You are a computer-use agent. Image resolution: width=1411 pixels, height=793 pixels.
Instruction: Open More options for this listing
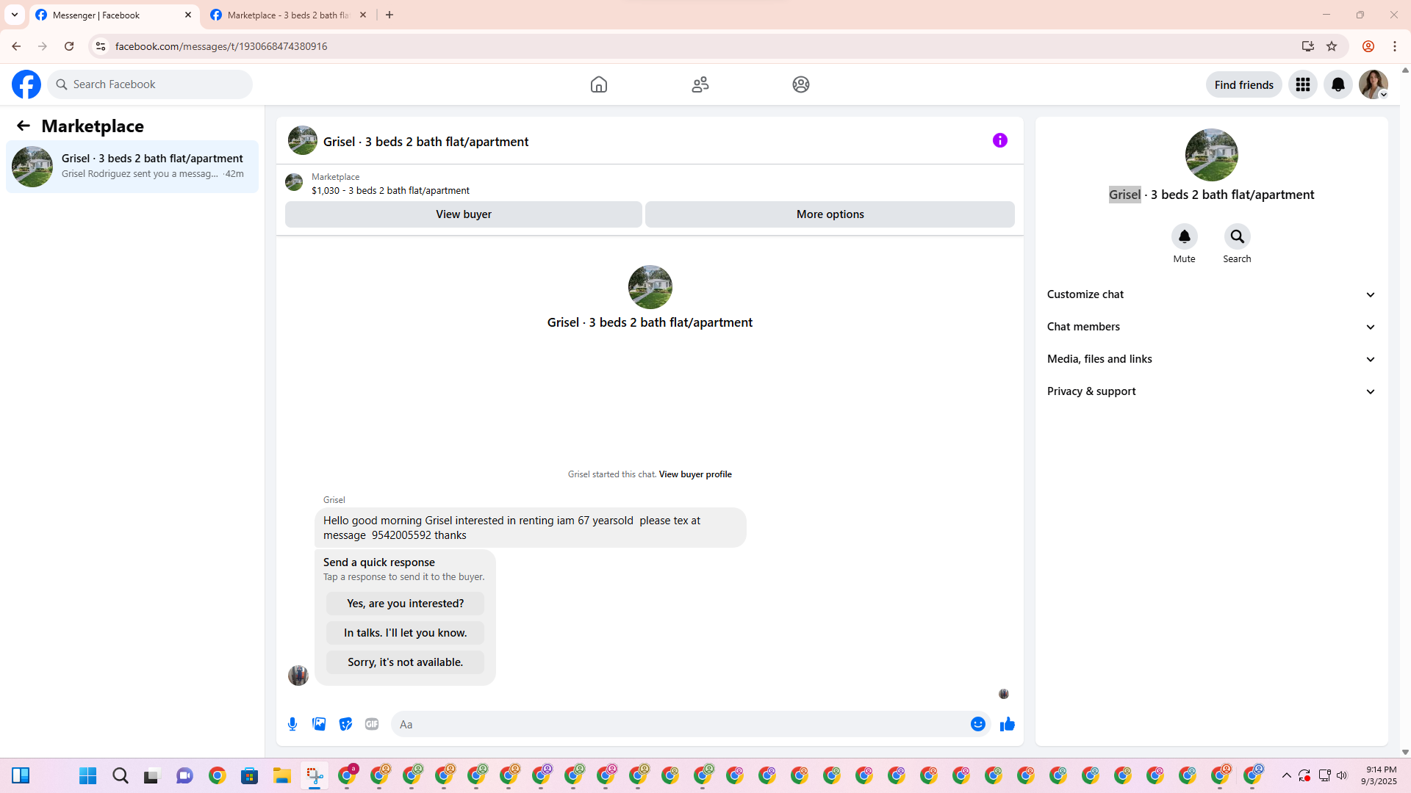(x=830, y=214)
